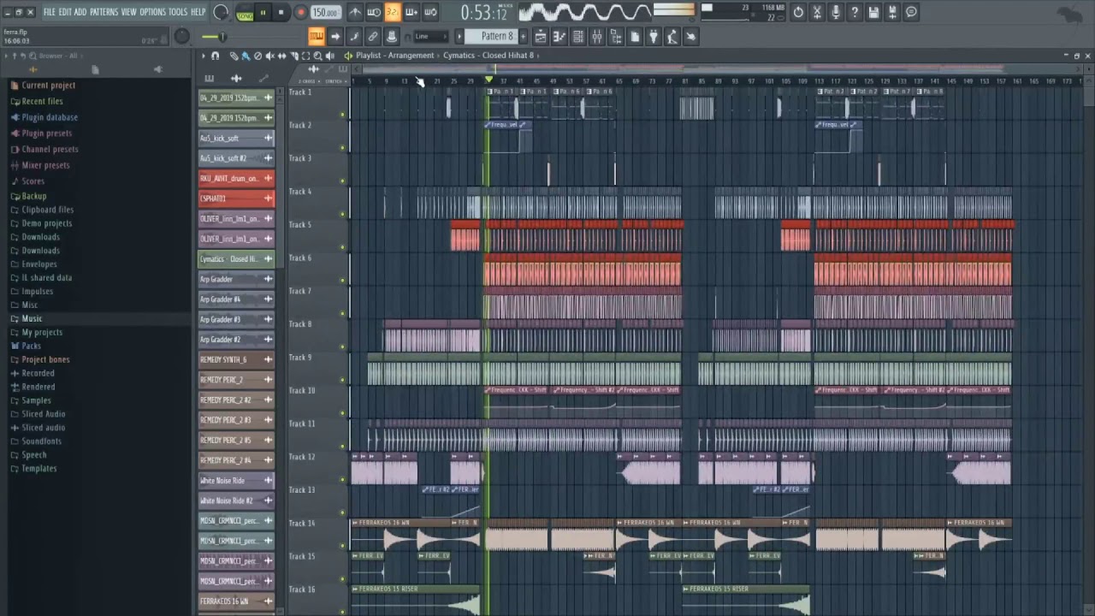Mute Track 7 with its green dot
Screen dimensions: 1095x616
(x=343, y=313)
